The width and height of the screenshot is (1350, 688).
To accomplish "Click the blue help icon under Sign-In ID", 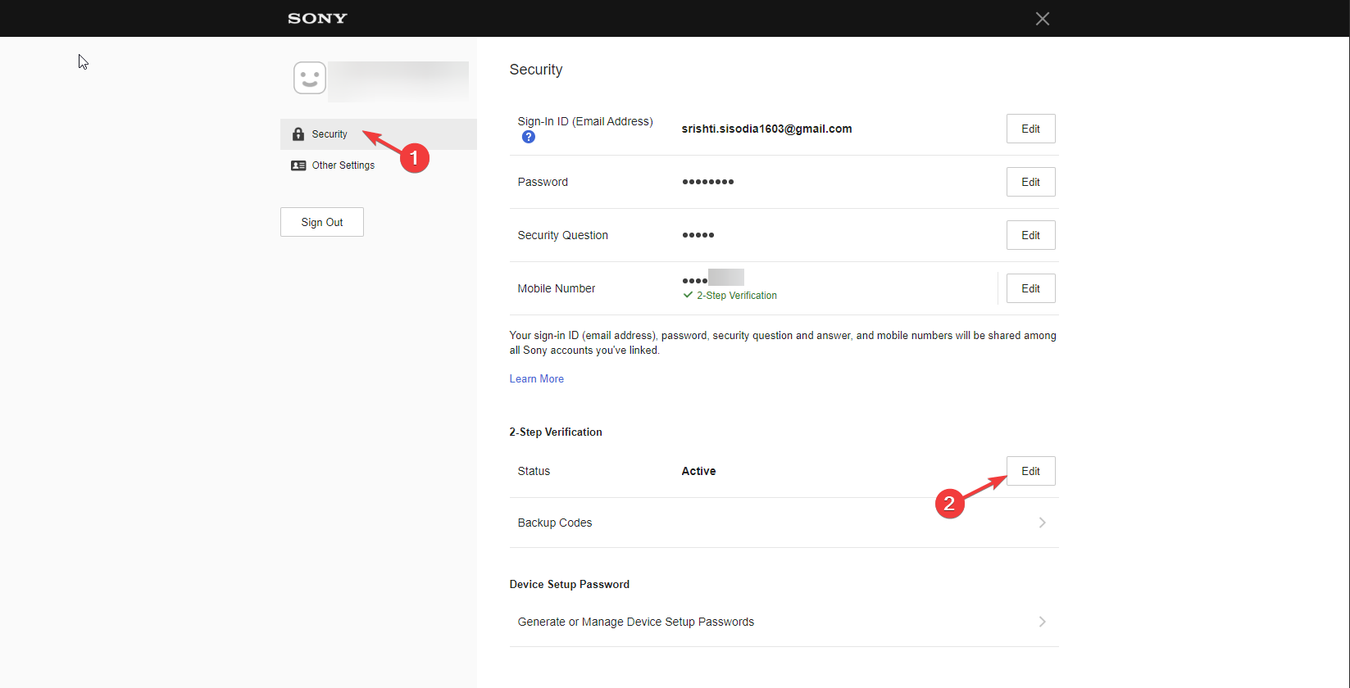I will click(529, 137).
